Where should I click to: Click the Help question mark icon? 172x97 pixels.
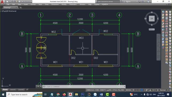(x=148, y=2)
